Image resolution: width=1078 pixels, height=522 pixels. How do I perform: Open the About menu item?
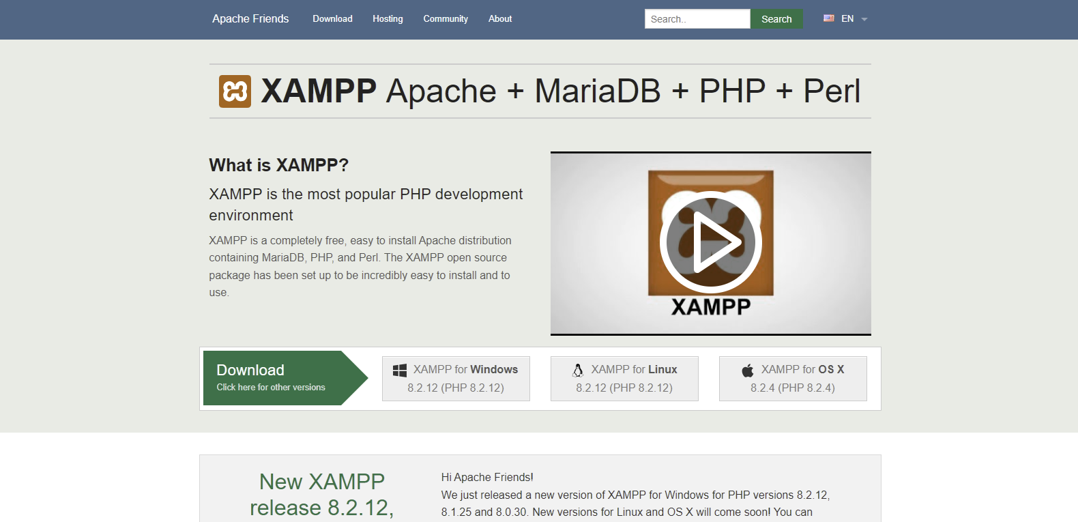point(500,19)
